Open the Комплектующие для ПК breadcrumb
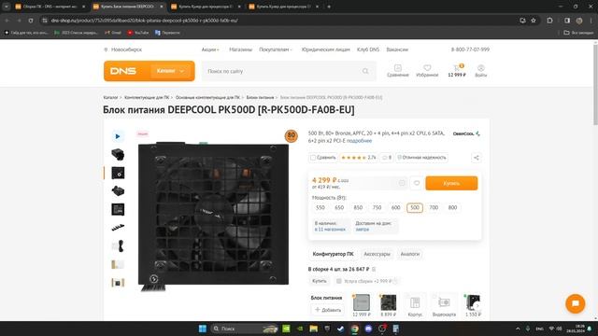Image resolution: width=598 pixels, height=336 pixels. [147, 97]
